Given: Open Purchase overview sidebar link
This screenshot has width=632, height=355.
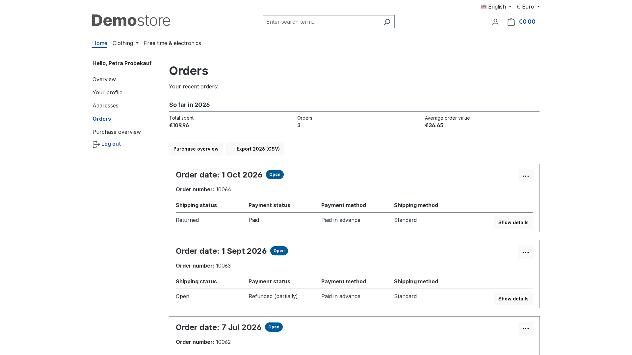Looking at the screenshot, I should tap(117, 132).
